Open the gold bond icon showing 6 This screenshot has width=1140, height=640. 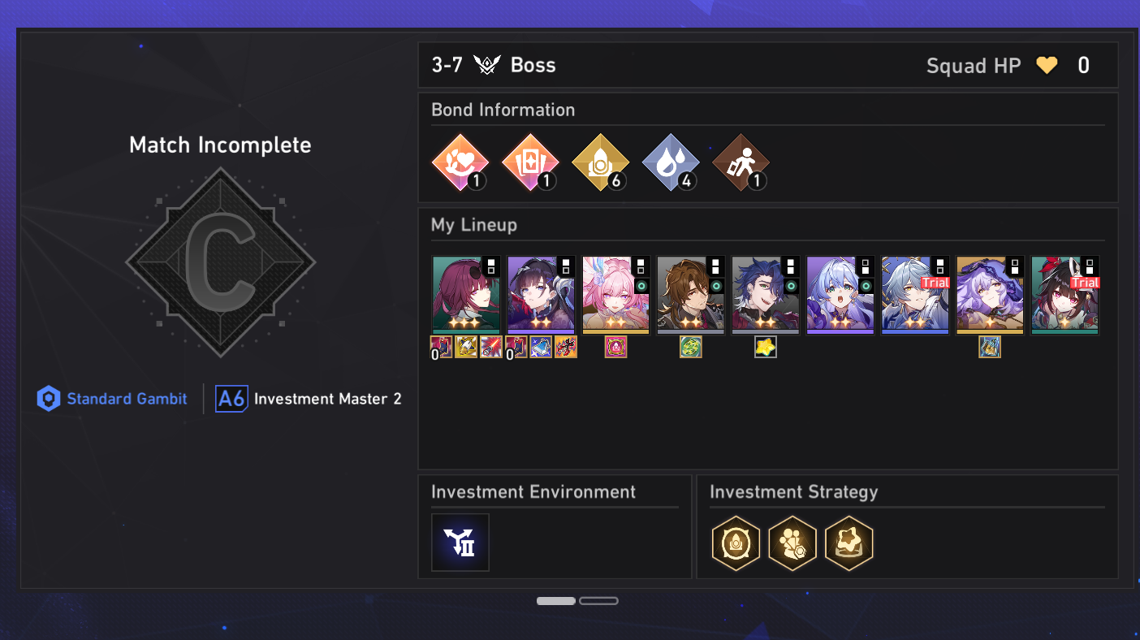pos(600,162)
